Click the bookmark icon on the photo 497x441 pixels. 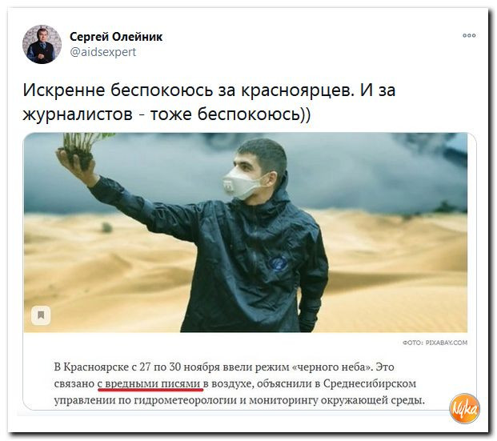(41, 315)
